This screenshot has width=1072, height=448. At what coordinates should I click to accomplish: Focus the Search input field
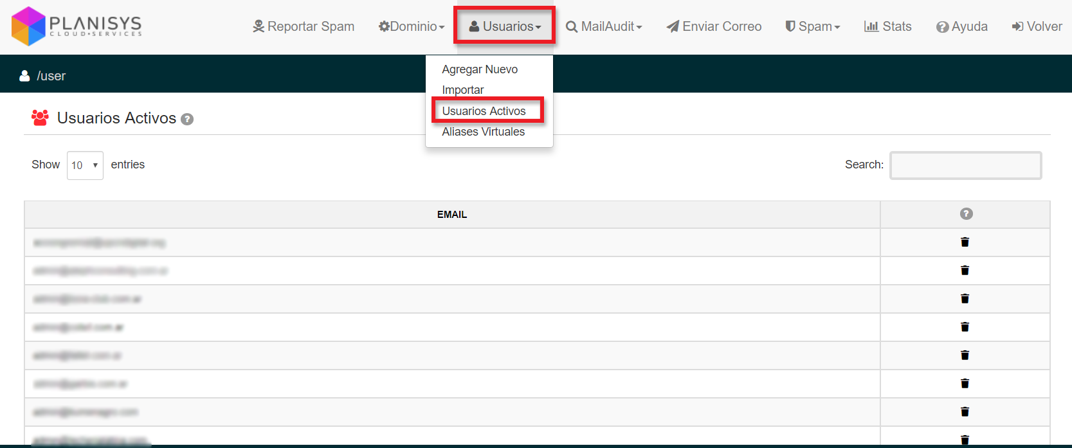(x=965, y=165)
